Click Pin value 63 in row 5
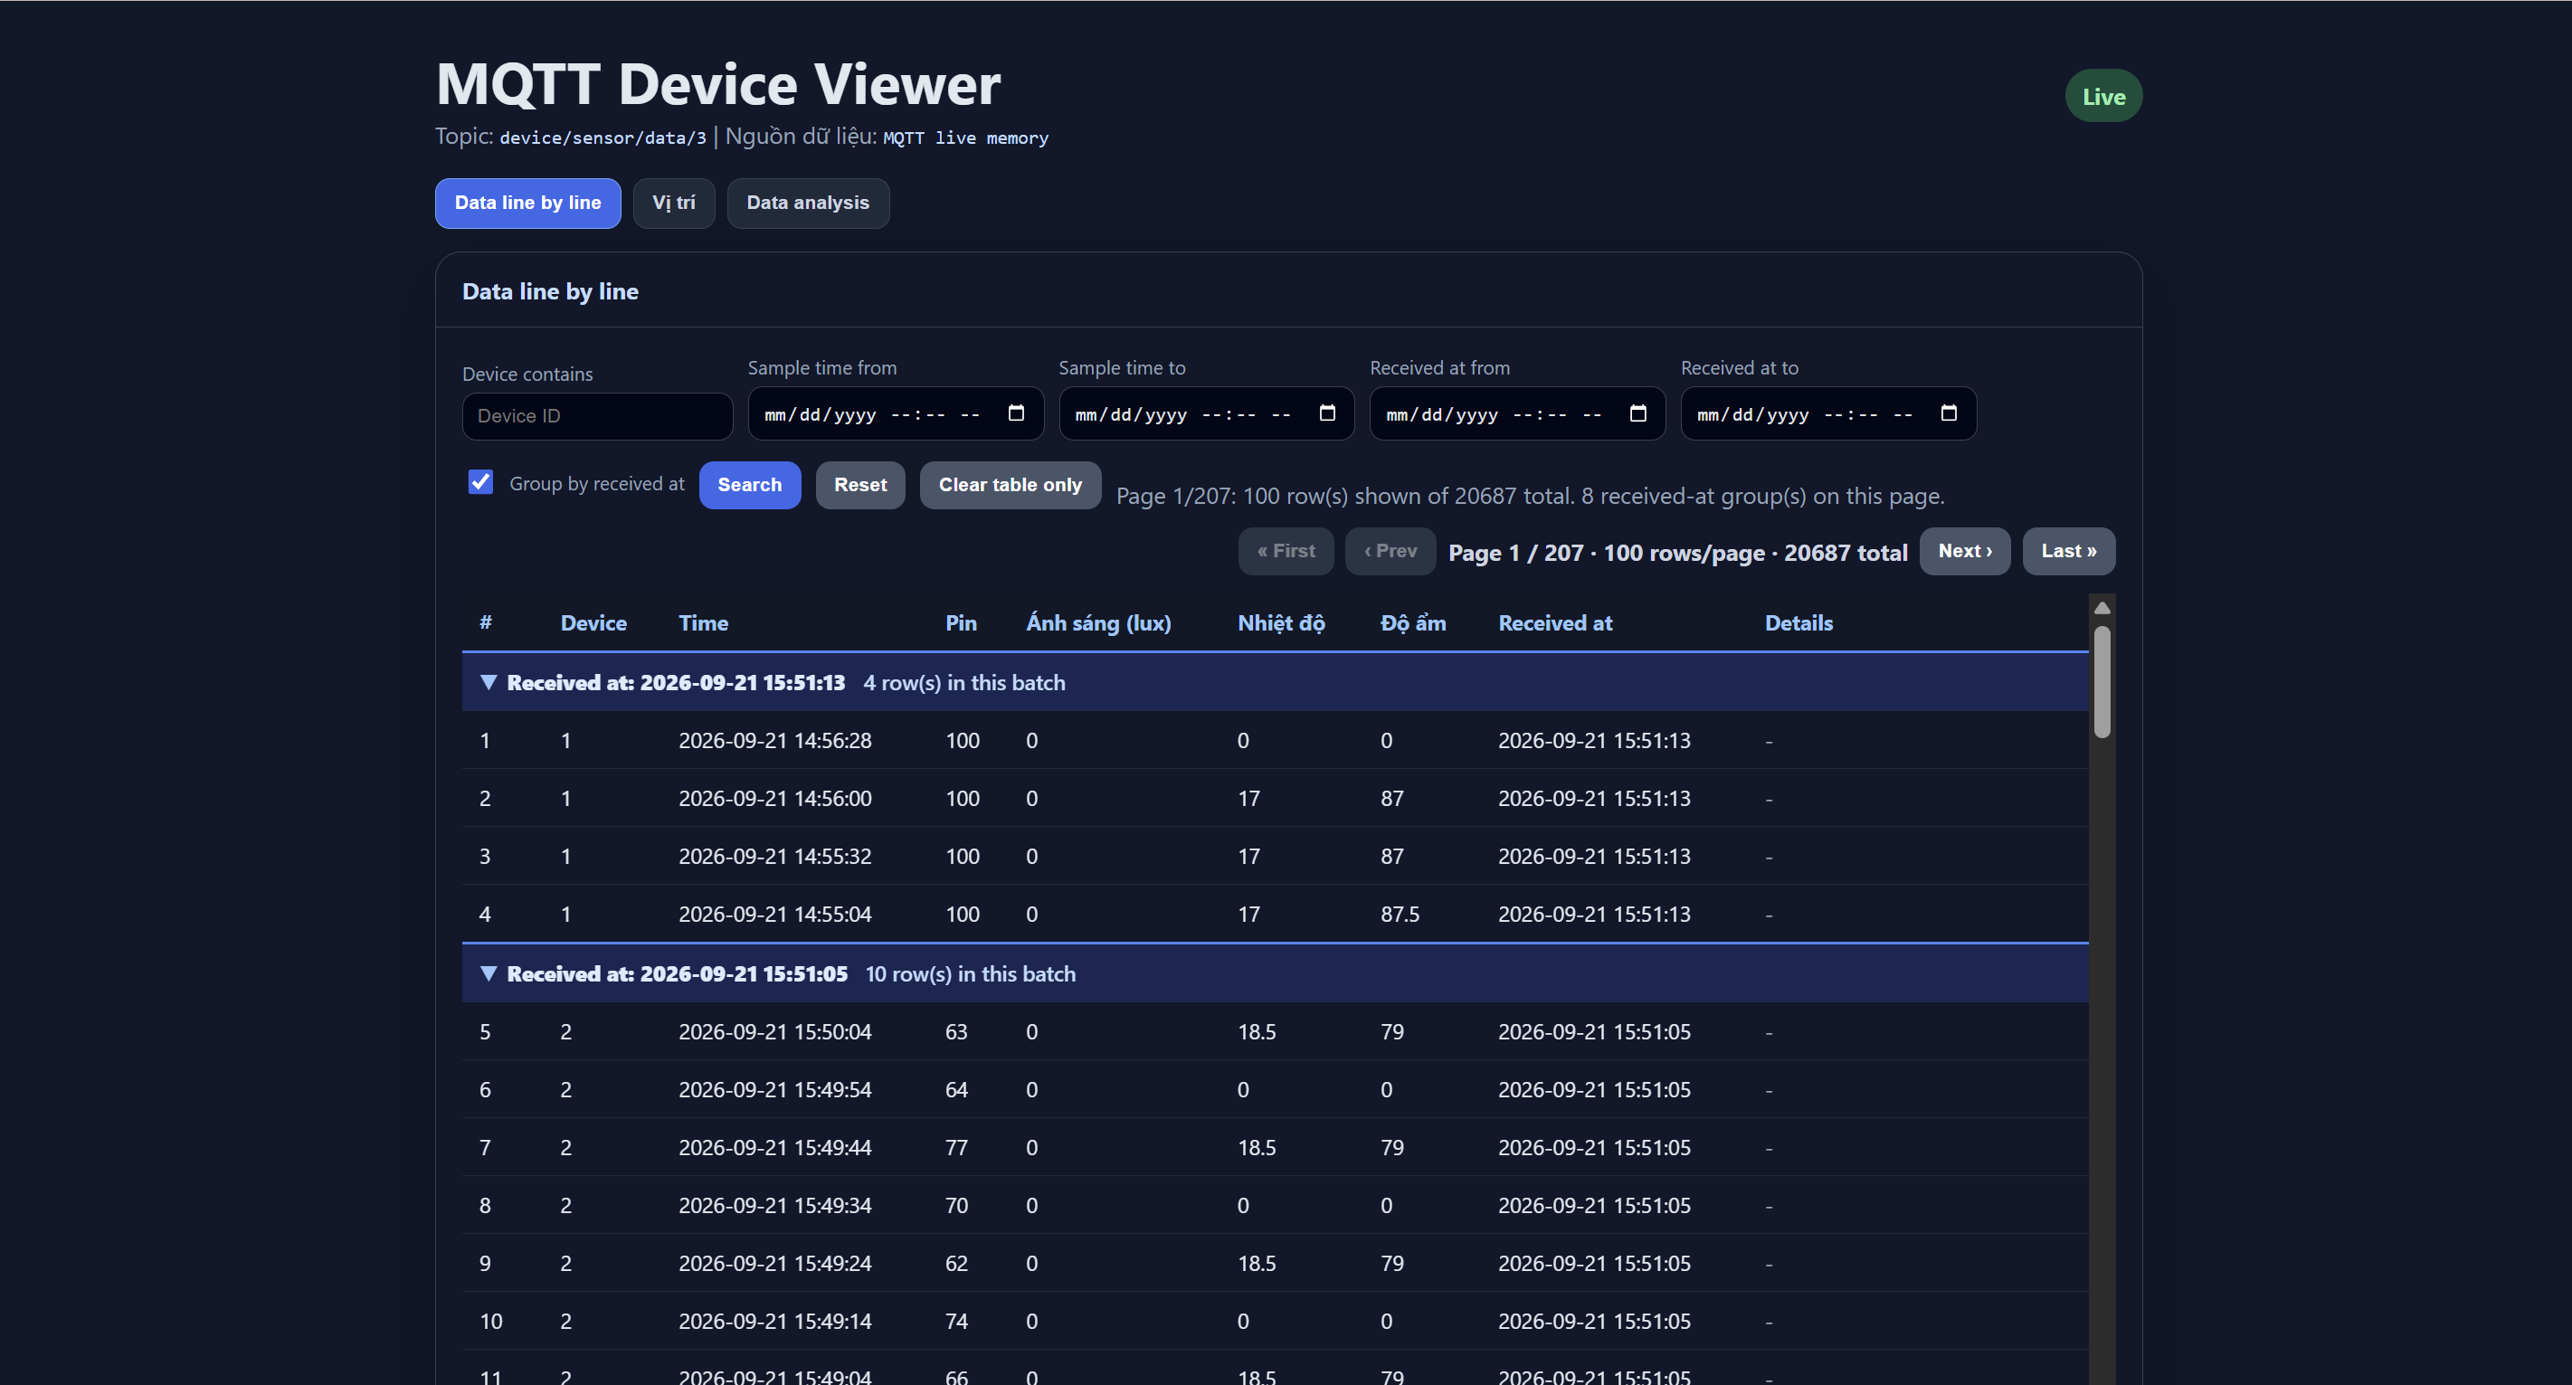The height and width of the screenshot is (1385, 2572). click(x=956, y=1032)
